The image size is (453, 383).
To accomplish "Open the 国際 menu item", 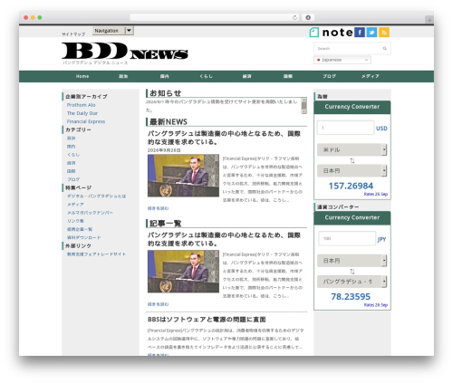I will point(288,76).
